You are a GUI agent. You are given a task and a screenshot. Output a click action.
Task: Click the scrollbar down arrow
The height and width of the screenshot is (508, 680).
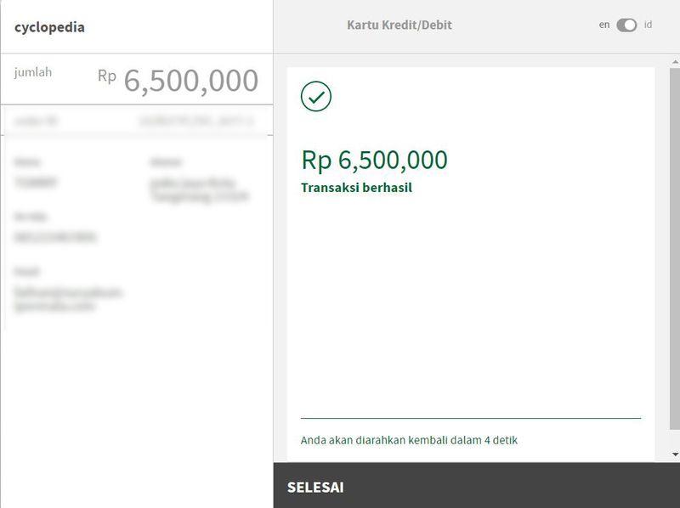tap(675, 455)
